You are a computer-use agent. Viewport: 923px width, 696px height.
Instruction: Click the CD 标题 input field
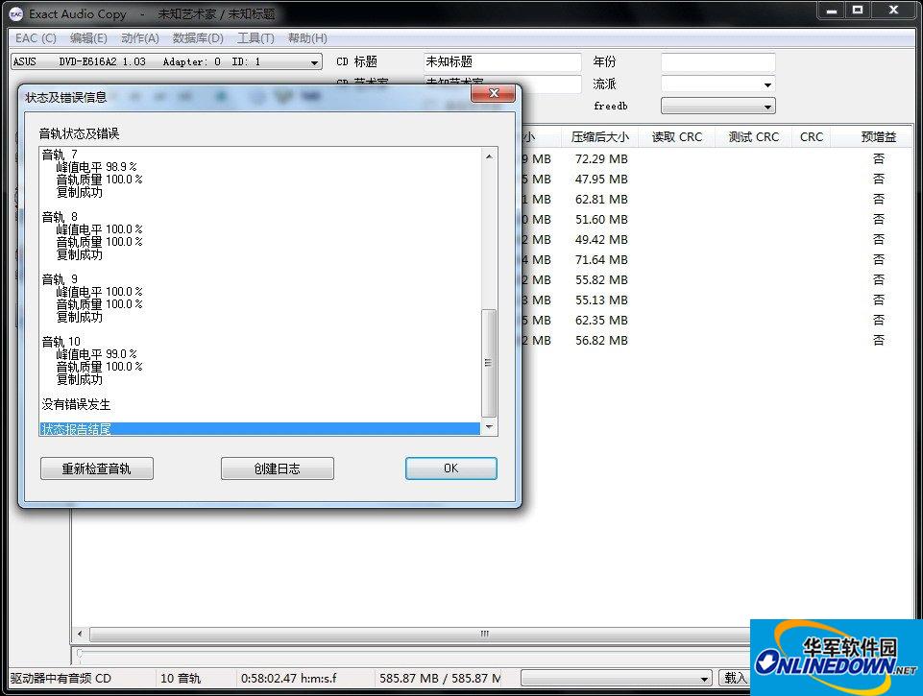coord(502,61)
